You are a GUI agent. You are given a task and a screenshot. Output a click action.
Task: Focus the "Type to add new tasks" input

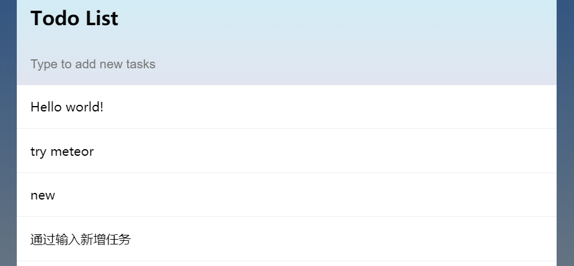click(x=240, y=64)
